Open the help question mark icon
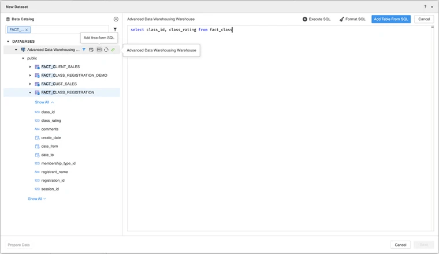 tap(426, 7)
